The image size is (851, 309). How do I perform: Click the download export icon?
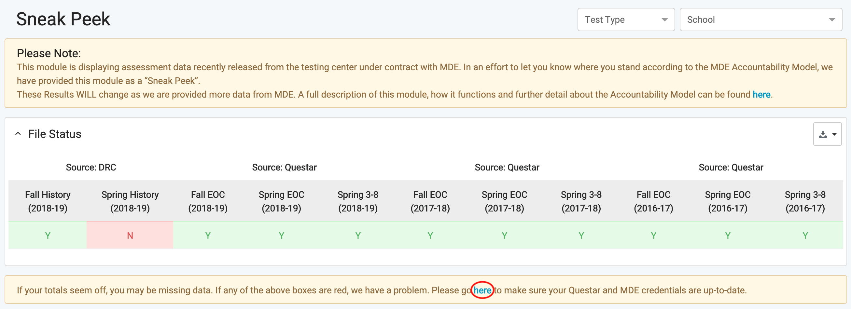(823, 134)
